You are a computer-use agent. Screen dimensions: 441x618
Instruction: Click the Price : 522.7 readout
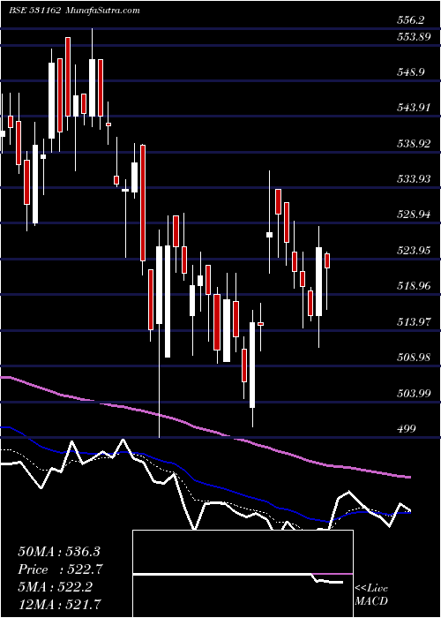coord(61,569)
